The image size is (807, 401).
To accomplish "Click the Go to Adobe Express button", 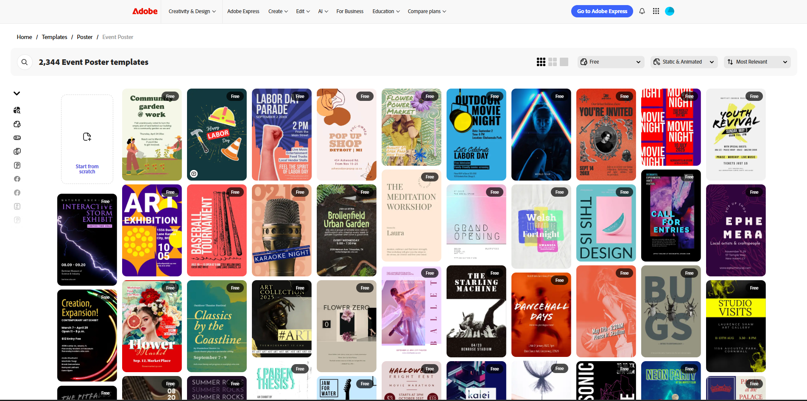I will (602, 11).
